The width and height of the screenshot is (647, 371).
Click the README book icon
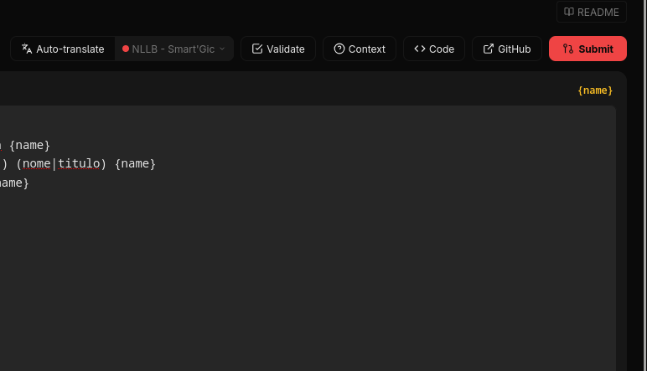(x=569, y=12)
